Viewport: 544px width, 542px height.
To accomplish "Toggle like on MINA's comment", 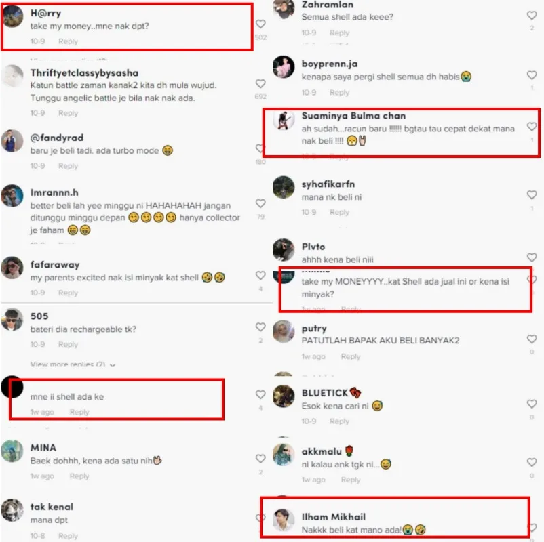I will pos(260,459).
